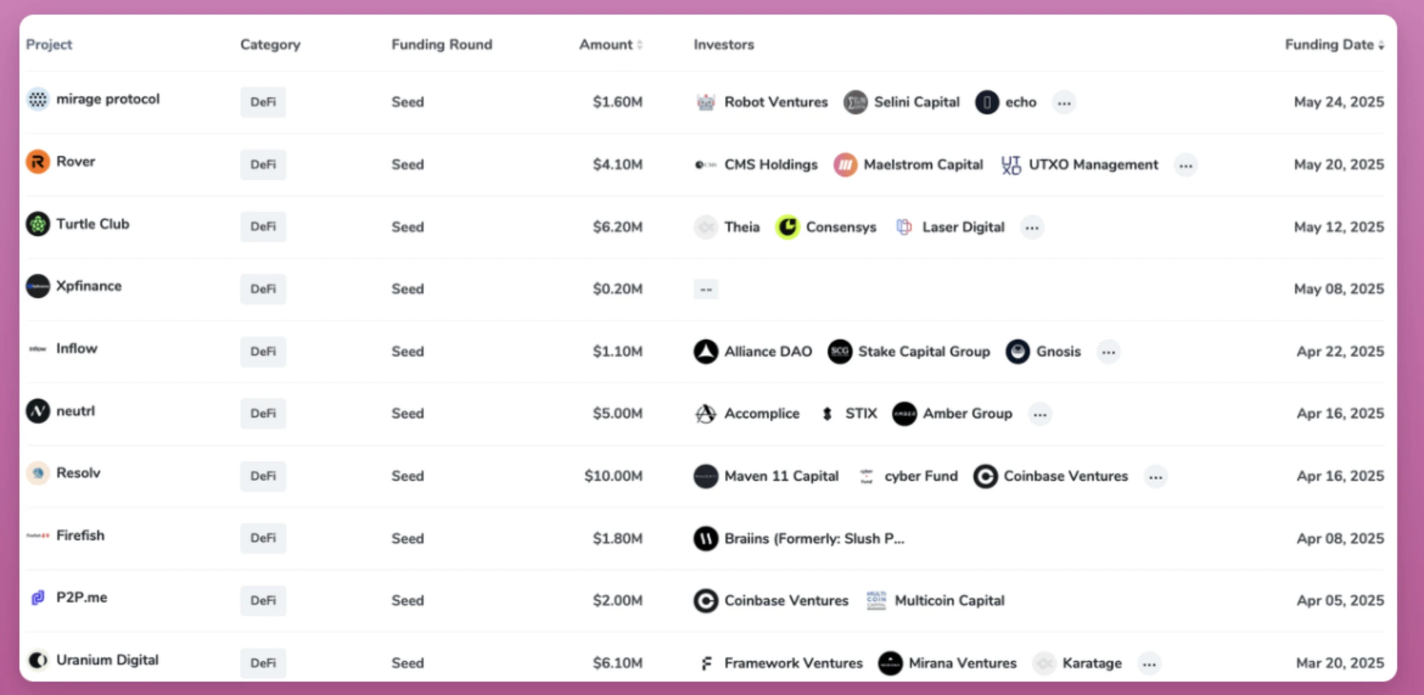1424x695 pixels.
Task: Click the Maelstrom Capital investor icon
Action: coord(845,165)
